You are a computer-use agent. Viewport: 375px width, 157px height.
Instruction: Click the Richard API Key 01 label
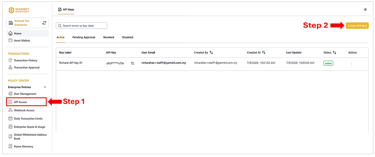click(x=71, y=63)
